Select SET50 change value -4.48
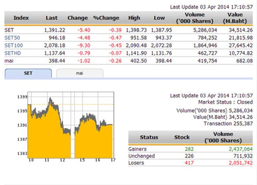The height and width of the screenshot is (185, 257). point(84,38)
